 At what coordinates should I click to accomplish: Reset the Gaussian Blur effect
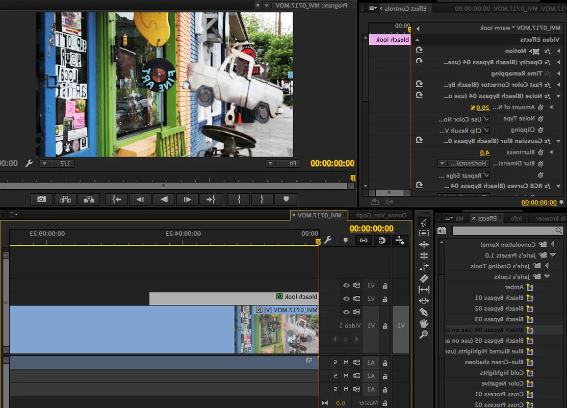point(419,140)
